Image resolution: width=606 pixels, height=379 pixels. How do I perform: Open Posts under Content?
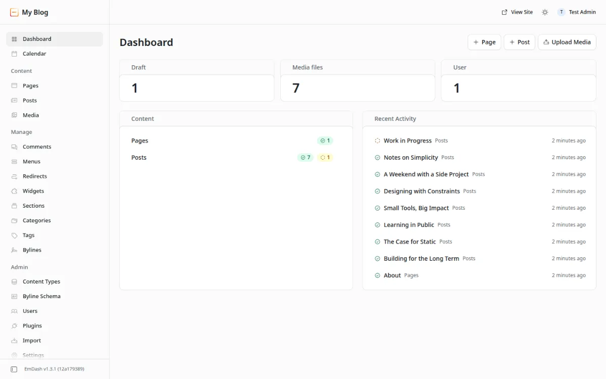(55, 101)
